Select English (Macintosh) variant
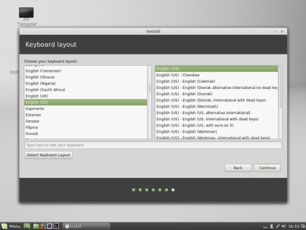Screen dimensions: 306x230 pos(217,107)
